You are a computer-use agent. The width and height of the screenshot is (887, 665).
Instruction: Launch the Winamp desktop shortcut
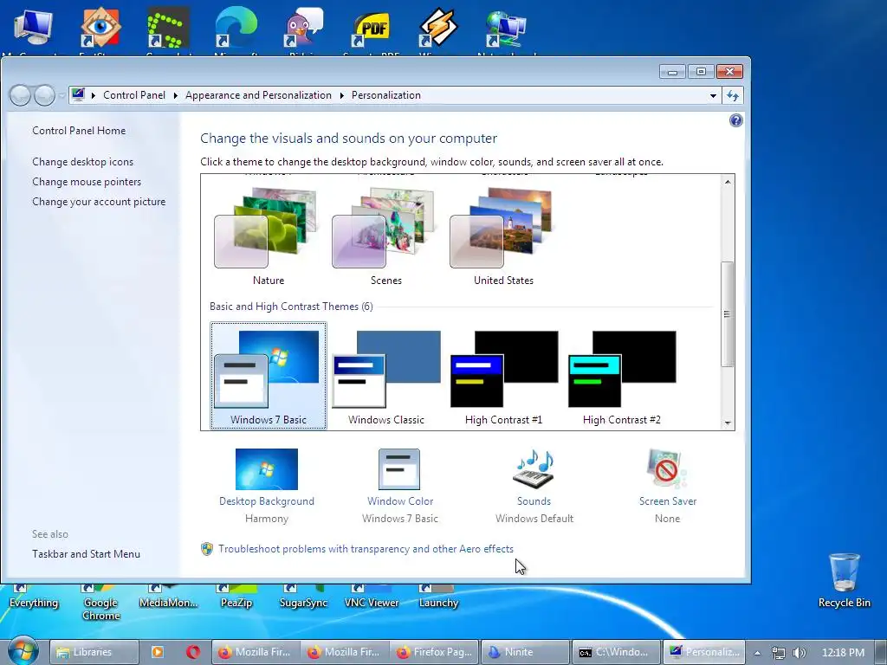[438, 27]
